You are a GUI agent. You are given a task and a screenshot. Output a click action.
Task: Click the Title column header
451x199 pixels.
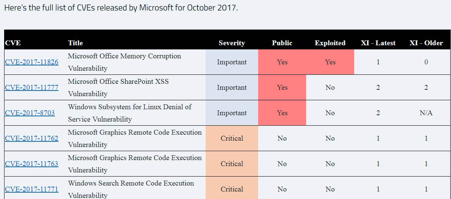click(75, 43)
